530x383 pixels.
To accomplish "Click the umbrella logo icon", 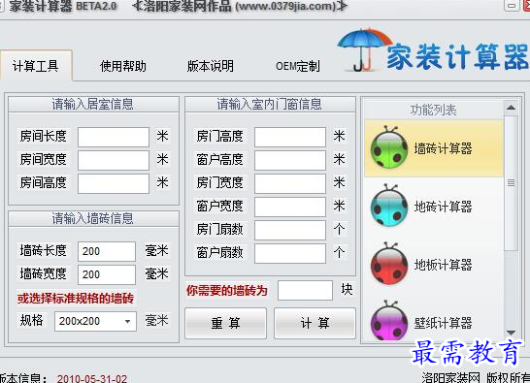I will pyautogui.click(x=364, y=49).
